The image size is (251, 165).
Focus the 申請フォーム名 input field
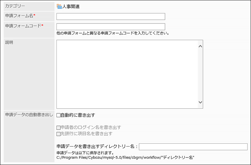[111, 17]
